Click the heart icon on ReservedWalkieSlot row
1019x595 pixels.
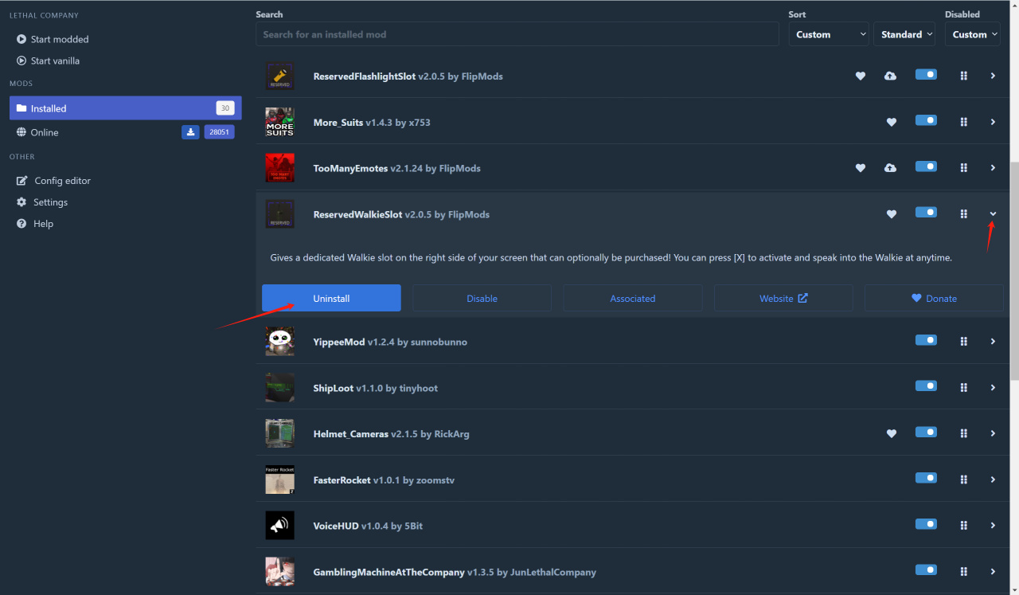(x=892, y=213)
